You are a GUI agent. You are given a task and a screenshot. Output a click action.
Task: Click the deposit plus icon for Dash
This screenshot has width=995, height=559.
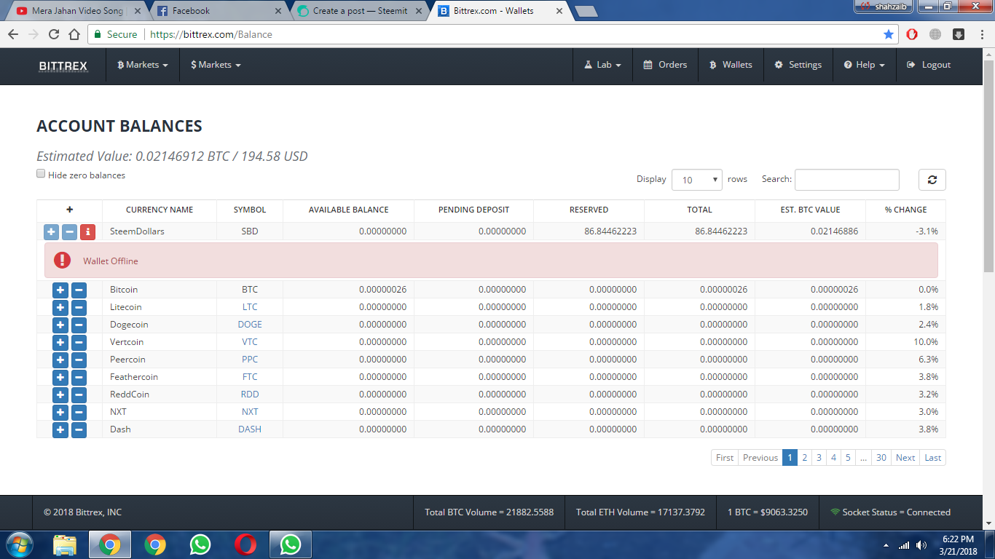[60, 429]
